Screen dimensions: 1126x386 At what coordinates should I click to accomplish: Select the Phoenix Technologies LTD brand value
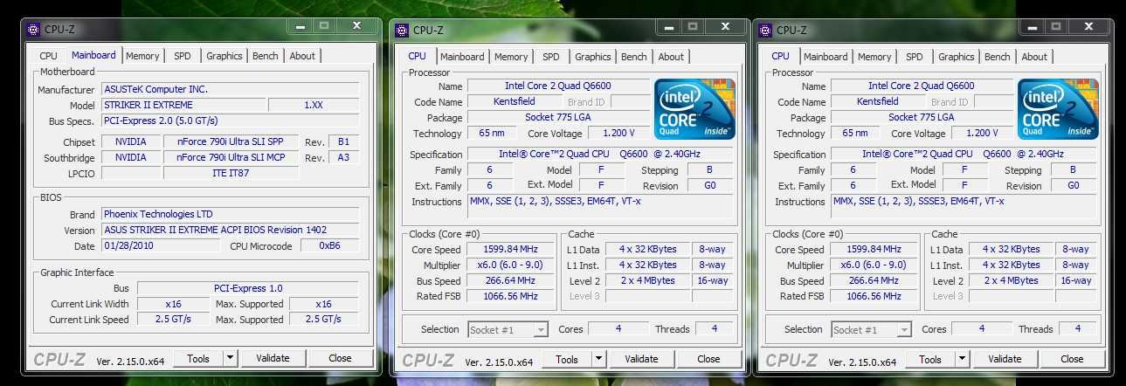coord(230,214)
